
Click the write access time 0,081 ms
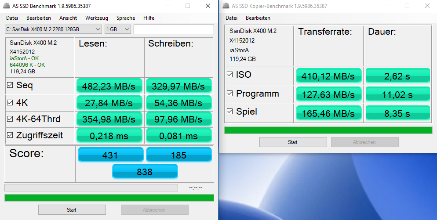click(178, 135)
